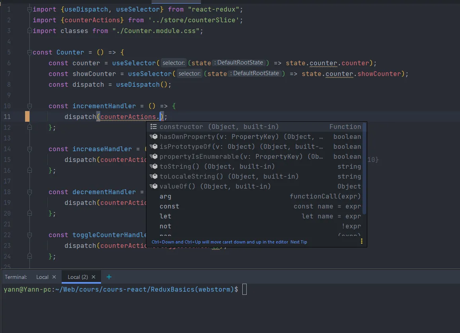Click the method icon beside valueOf()
Viewport: 460px width, 333px height.
coord(154,187)
